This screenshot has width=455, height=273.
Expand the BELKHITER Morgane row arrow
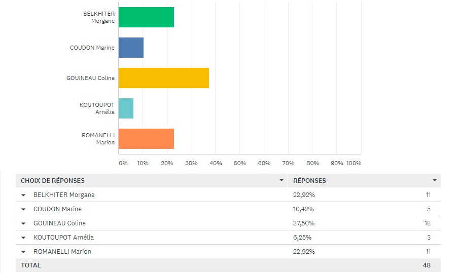23,195
